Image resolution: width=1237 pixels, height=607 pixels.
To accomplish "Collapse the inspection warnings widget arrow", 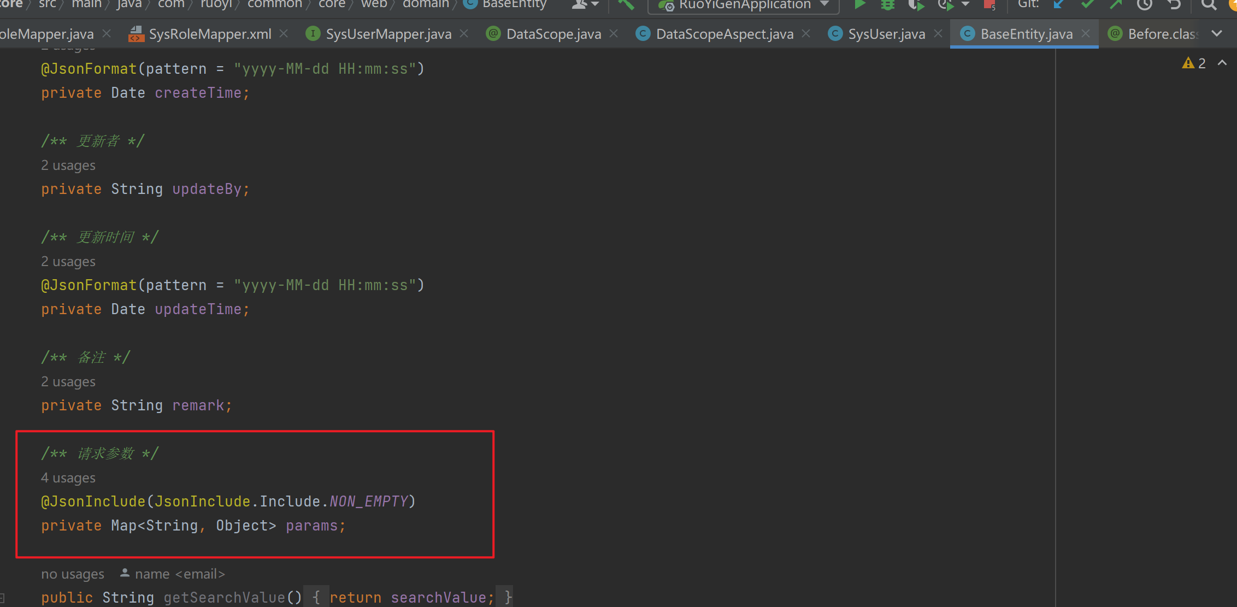I will (x=1222, y=63).
